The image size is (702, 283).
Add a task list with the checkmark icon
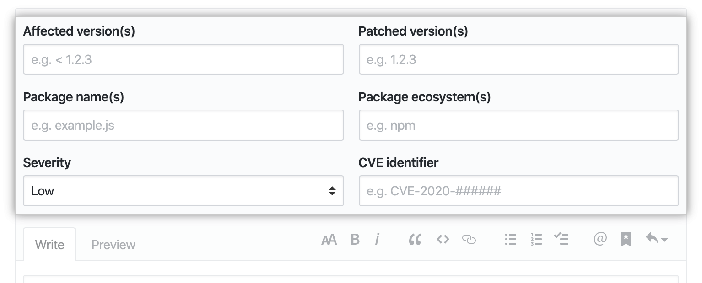[562, 239]
